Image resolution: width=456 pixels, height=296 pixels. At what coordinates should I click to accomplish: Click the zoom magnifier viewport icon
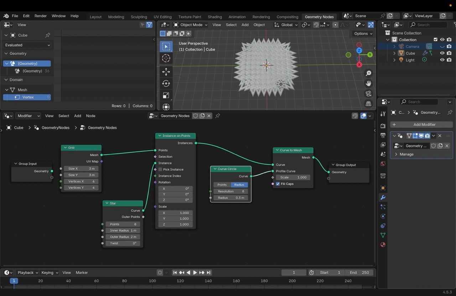pyautogui.click(x=368, y=73)
